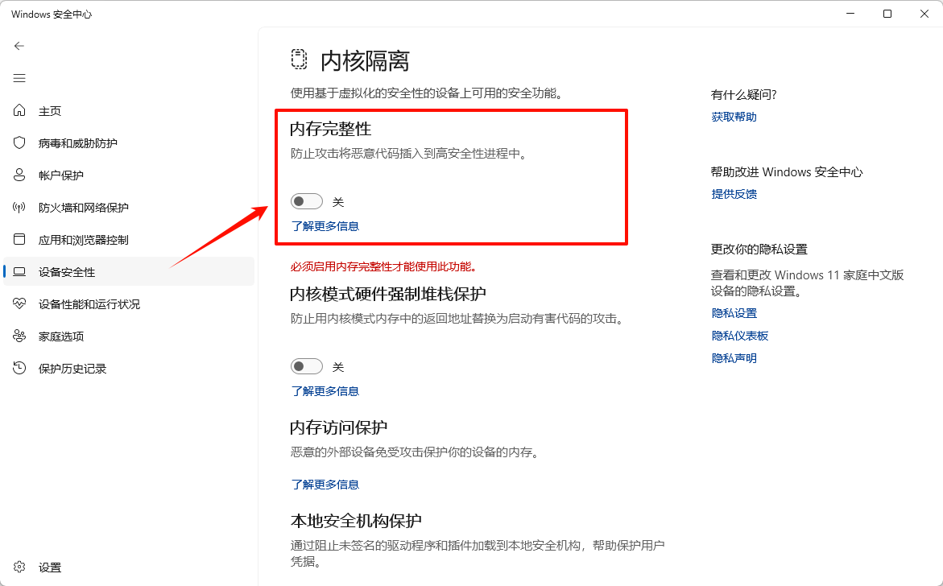Screen dimensions: 943x586
Task: Open 提供反馈 for Windows 安全中心
Action: 733,194
